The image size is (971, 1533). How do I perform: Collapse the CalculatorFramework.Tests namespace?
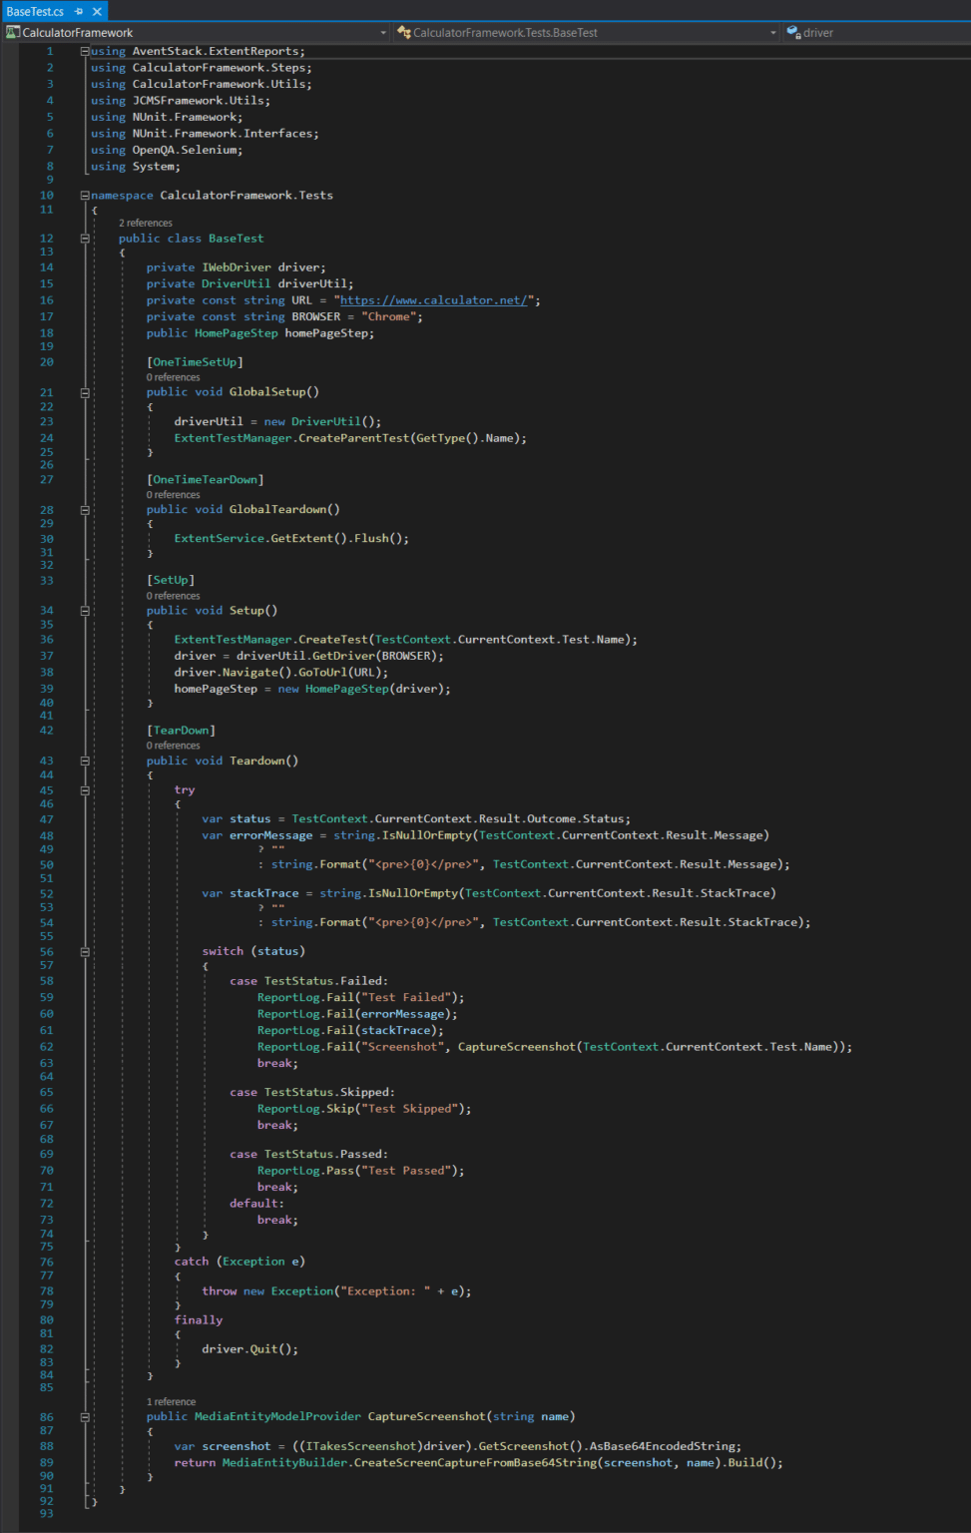click(83, 195)
